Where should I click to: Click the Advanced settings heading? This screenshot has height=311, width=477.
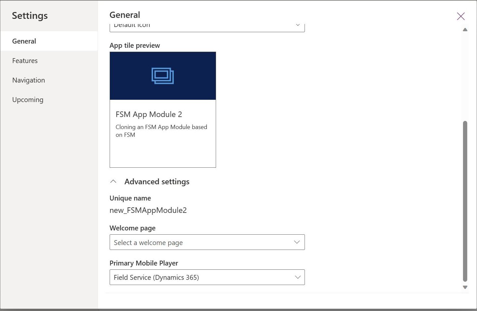pyautogui.click(x=157, y=182)
